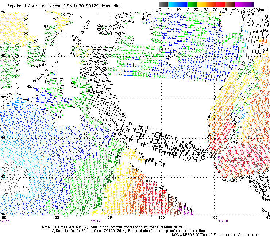Click the 'NOAA/NESDIS/Office of Research and Applications' credit
Screen dimensions: 270x237
[215, 235]
